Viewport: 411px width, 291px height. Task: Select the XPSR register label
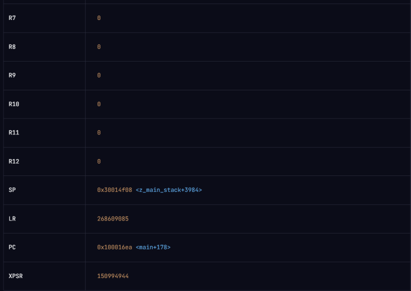click(x=16, y=276)
